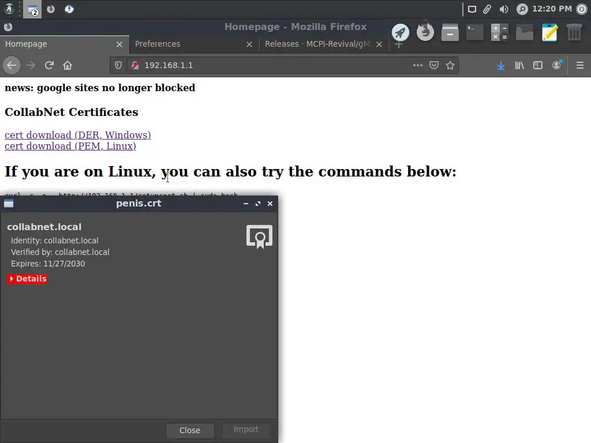Image resolution: width=591 pixels, height=443 pixels.
Task: Launch Firefox from the dock
Action: pyautogui.click(x=425, y=32)
